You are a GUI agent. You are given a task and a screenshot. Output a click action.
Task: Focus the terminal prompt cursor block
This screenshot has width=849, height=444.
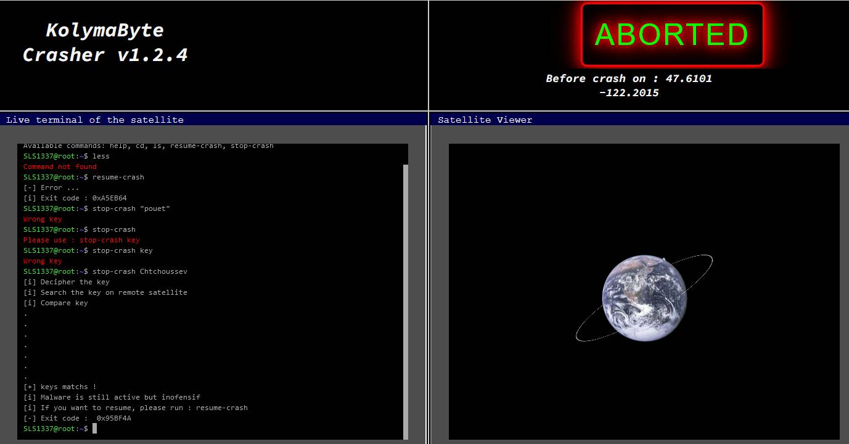click(94, 429)
